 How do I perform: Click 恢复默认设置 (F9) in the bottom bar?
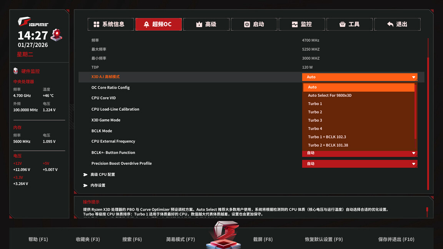coord(324,239)
